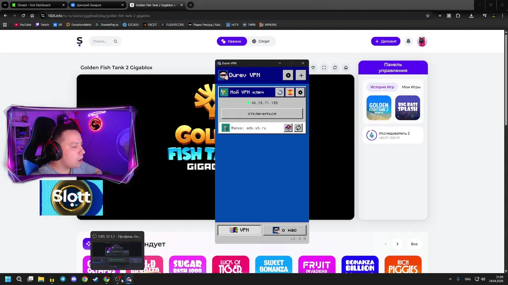Open the Windows Start menu
Image resolution: width=508 pixels, height=285 pixels.
[8, 279]
